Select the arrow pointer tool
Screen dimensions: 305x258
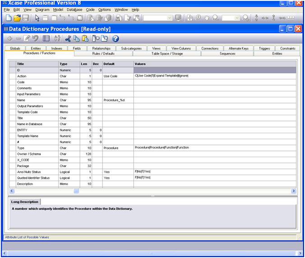point(37,18)
